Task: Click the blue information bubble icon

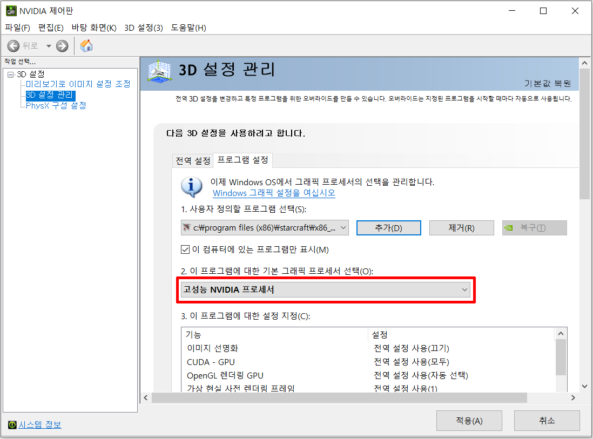Action: pyautogui.click(x=192, y=187)
